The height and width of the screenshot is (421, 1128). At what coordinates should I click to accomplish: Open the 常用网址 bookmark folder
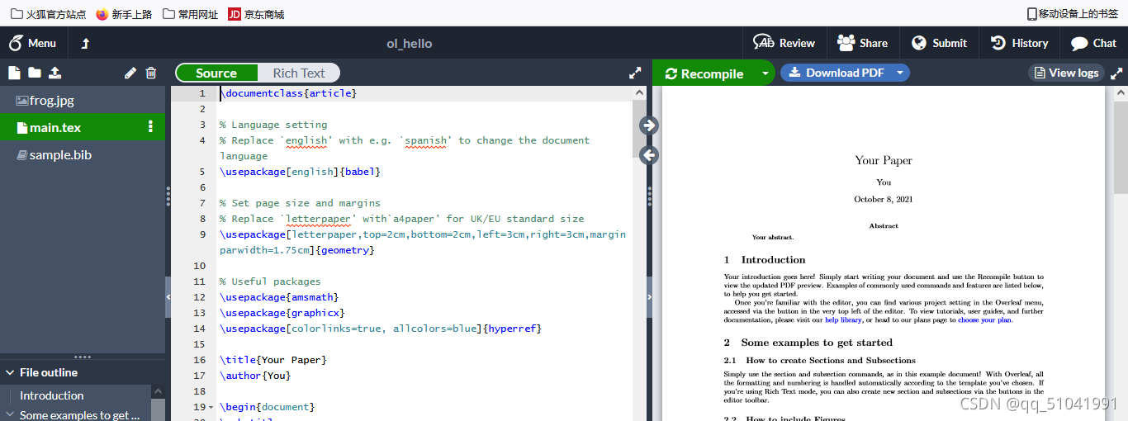[x=191, y=14]
